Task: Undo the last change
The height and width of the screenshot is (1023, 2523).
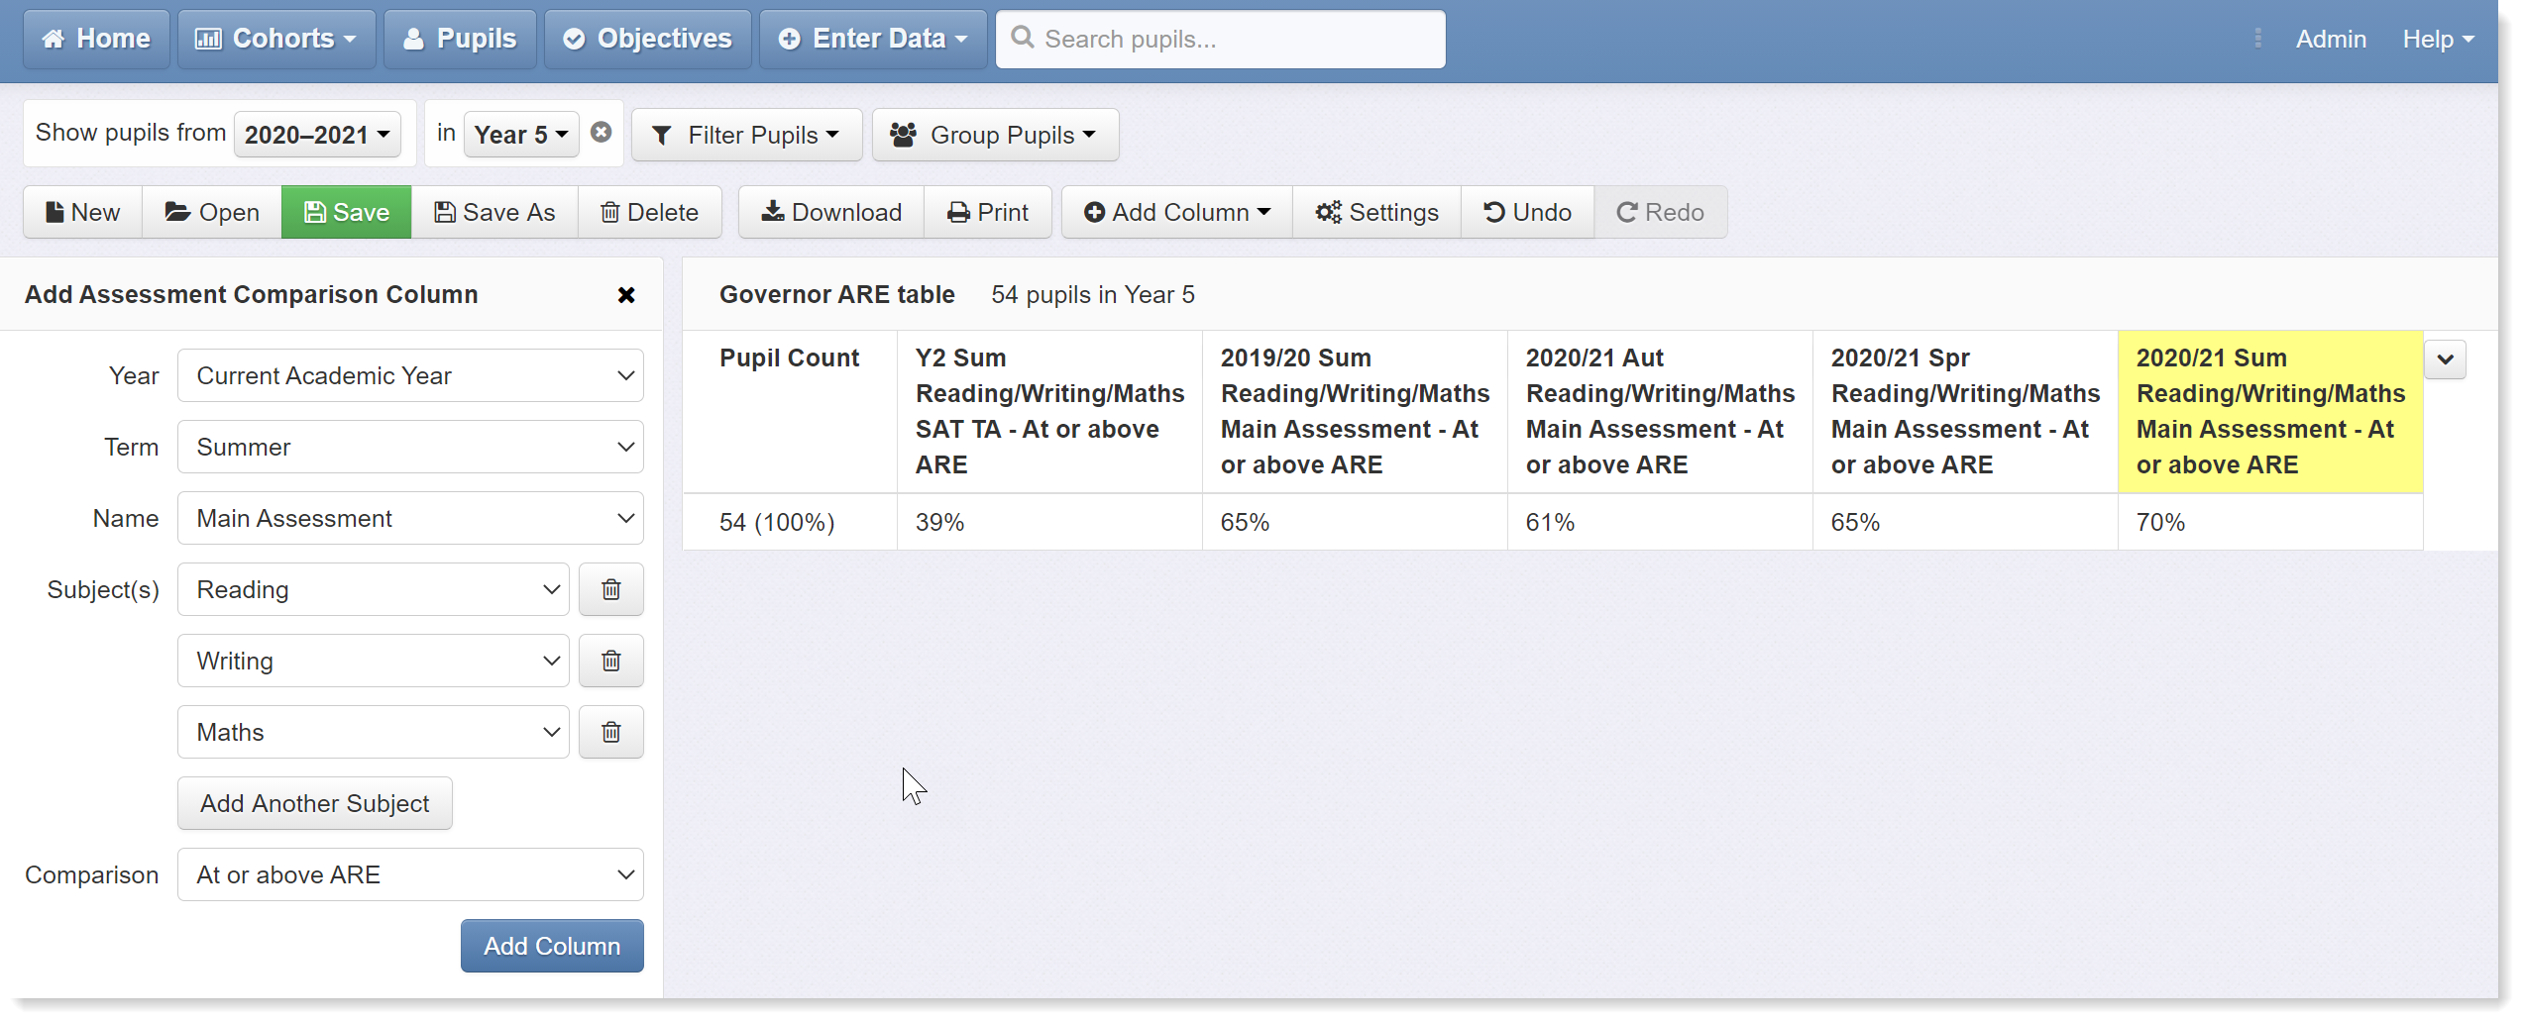Action: [x=1528, y=212]
